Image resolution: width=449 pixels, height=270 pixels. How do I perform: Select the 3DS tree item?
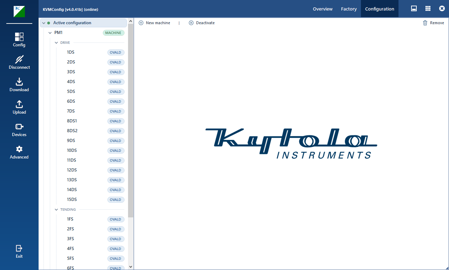pyautogui.click(x=71, y=72)
